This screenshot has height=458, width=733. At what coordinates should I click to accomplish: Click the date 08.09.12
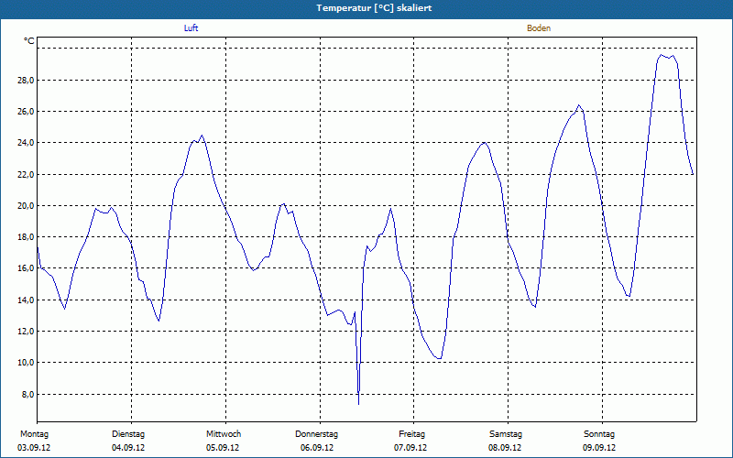(x=505, y=448)
